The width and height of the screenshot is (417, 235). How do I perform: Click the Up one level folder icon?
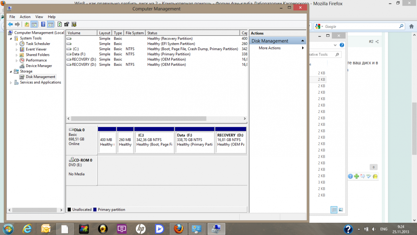(x=27, y=24)
